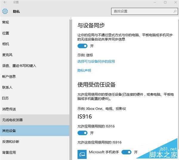Open 麦克风 settings in sidebar
Viewport: 179px width, 160px height.
click(x=35, y=55)
